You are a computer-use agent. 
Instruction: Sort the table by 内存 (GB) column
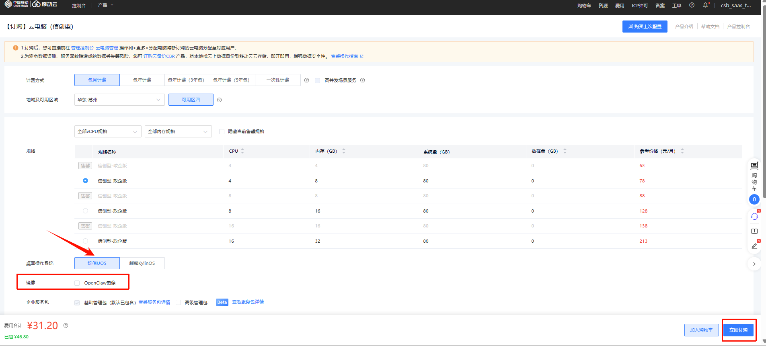344,151
